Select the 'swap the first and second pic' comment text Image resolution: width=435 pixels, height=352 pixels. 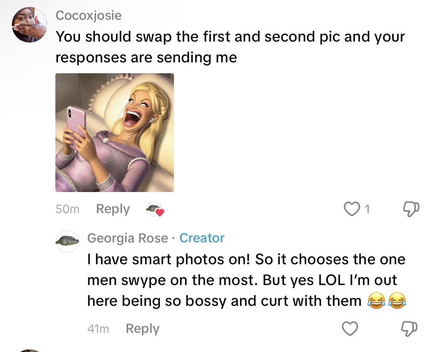[x=230, y=48]
